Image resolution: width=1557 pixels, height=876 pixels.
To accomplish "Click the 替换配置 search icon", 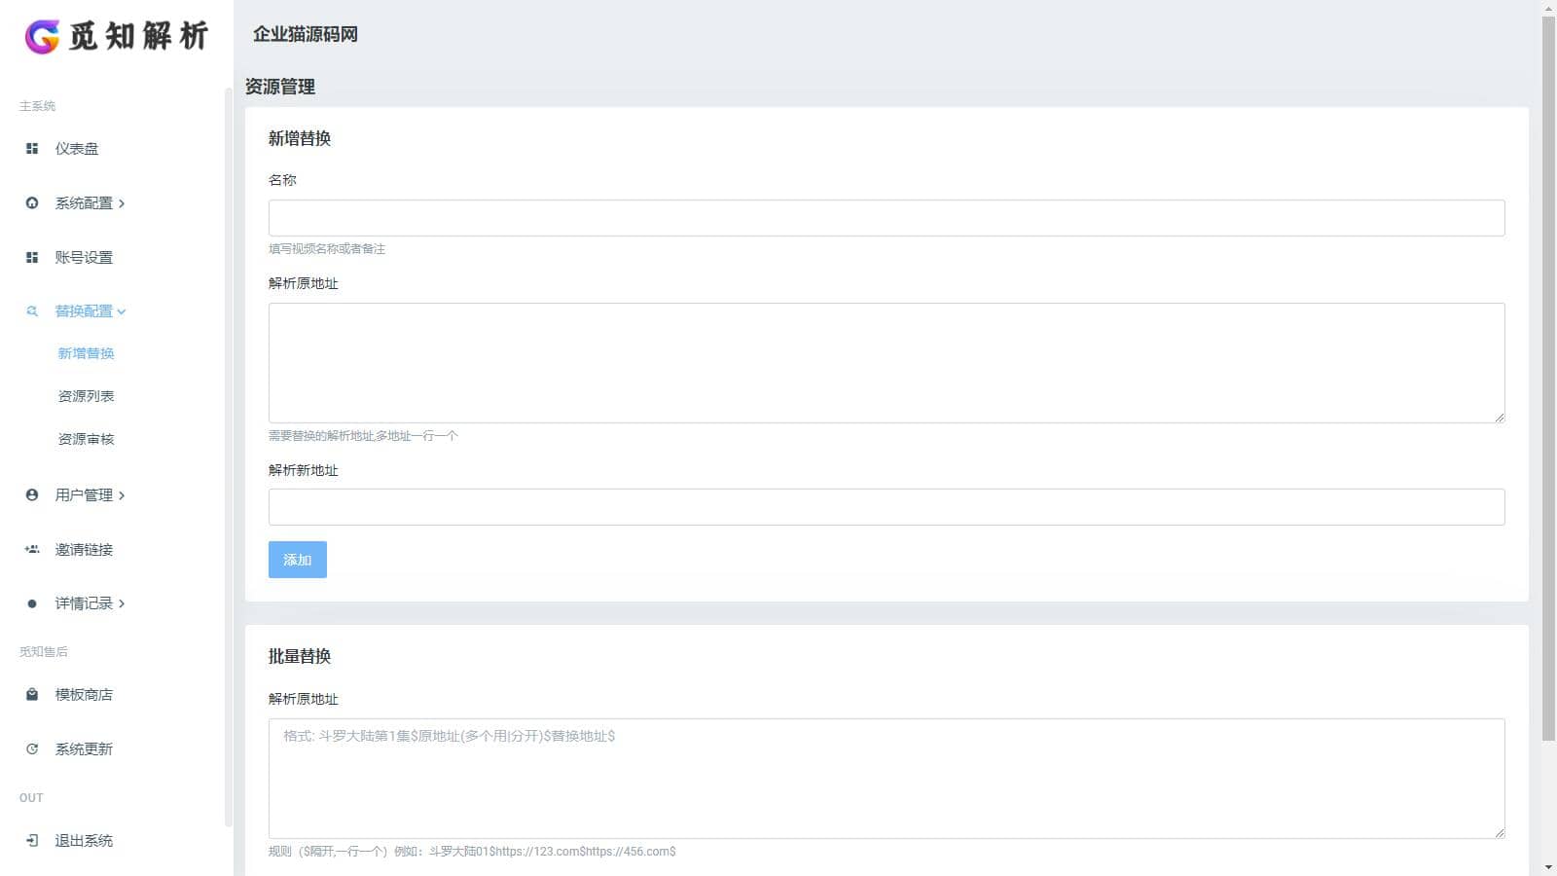I will pyautogui.click(x=32, y=311).
